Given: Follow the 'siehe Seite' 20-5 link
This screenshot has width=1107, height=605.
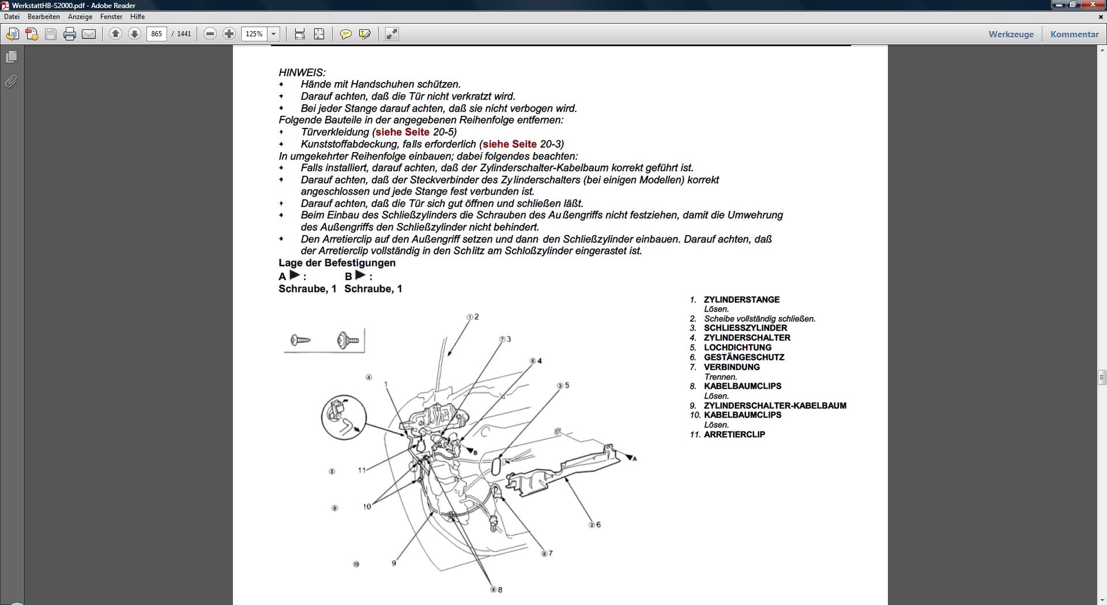Looking at the screenshot, I should click(x=402, y=132).
